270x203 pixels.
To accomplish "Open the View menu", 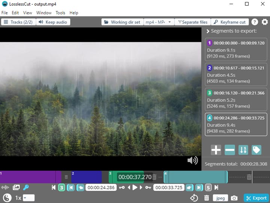I will pos(27,13).
